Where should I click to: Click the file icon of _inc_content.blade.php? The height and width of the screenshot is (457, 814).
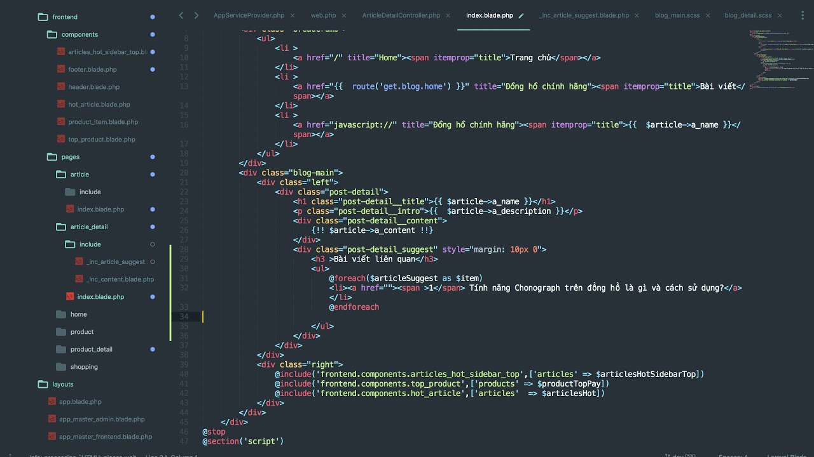click(x=79, y=279)
